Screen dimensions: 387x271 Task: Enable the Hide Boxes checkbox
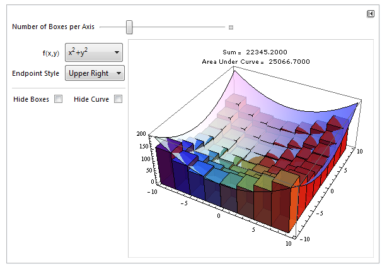(x=59, y=99)
